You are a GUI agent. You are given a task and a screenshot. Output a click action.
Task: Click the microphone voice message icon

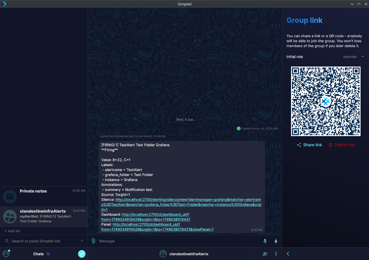(265, 241)
